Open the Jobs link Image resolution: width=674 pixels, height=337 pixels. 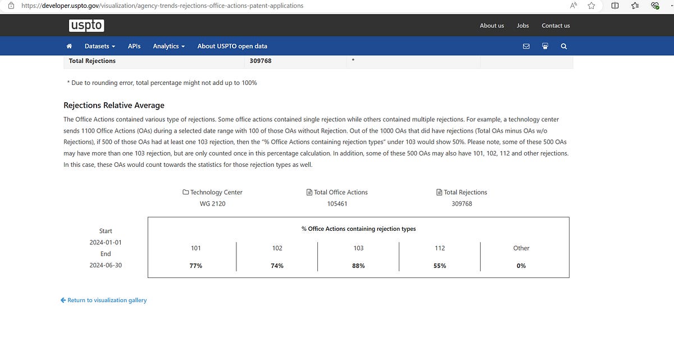(522, 25)
